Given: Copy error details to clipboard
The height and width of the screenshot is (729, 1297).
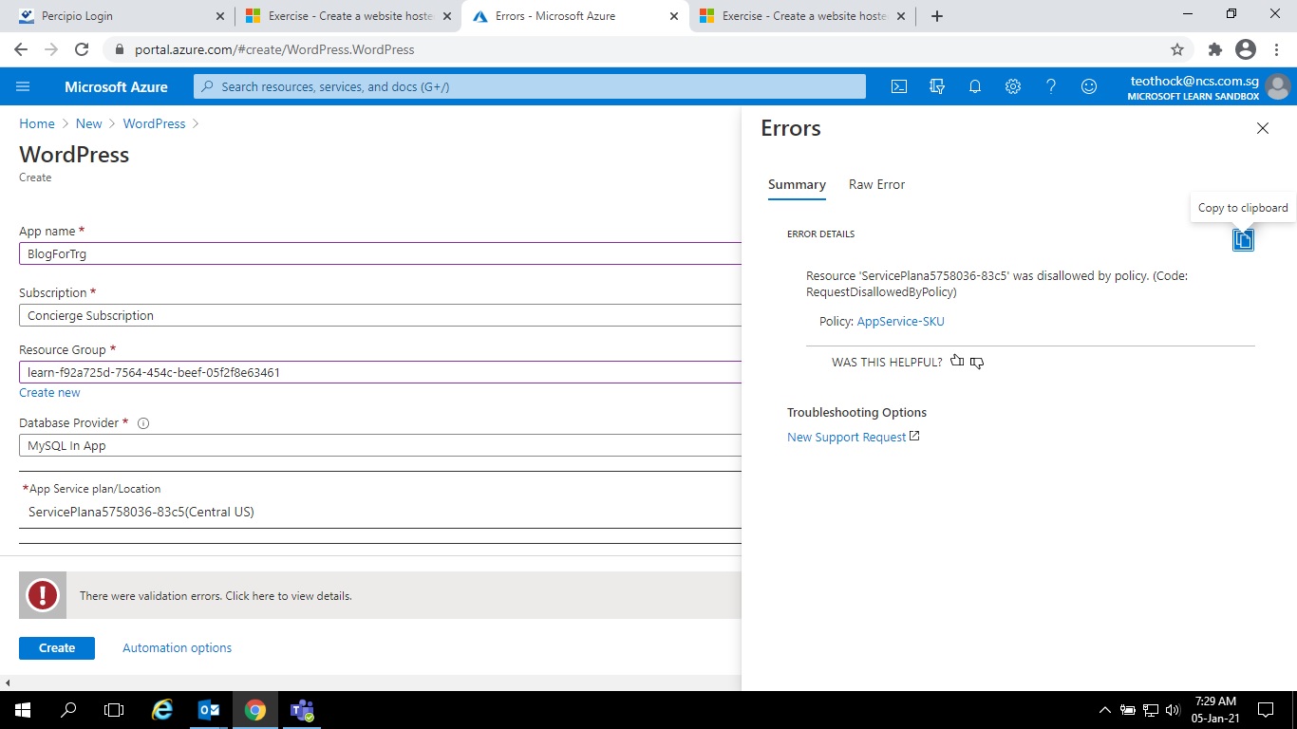Looking at the screenshot, I should 1243,240.
